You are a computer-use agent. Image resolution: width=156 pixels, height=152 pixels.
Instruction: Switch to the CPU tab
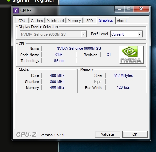point(22,21)
